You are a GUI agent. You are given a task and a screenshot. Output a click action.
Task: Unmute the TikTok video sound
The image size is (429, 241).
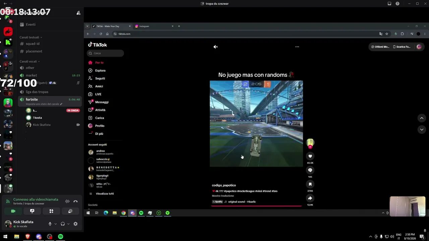click(x=216, y=47)
